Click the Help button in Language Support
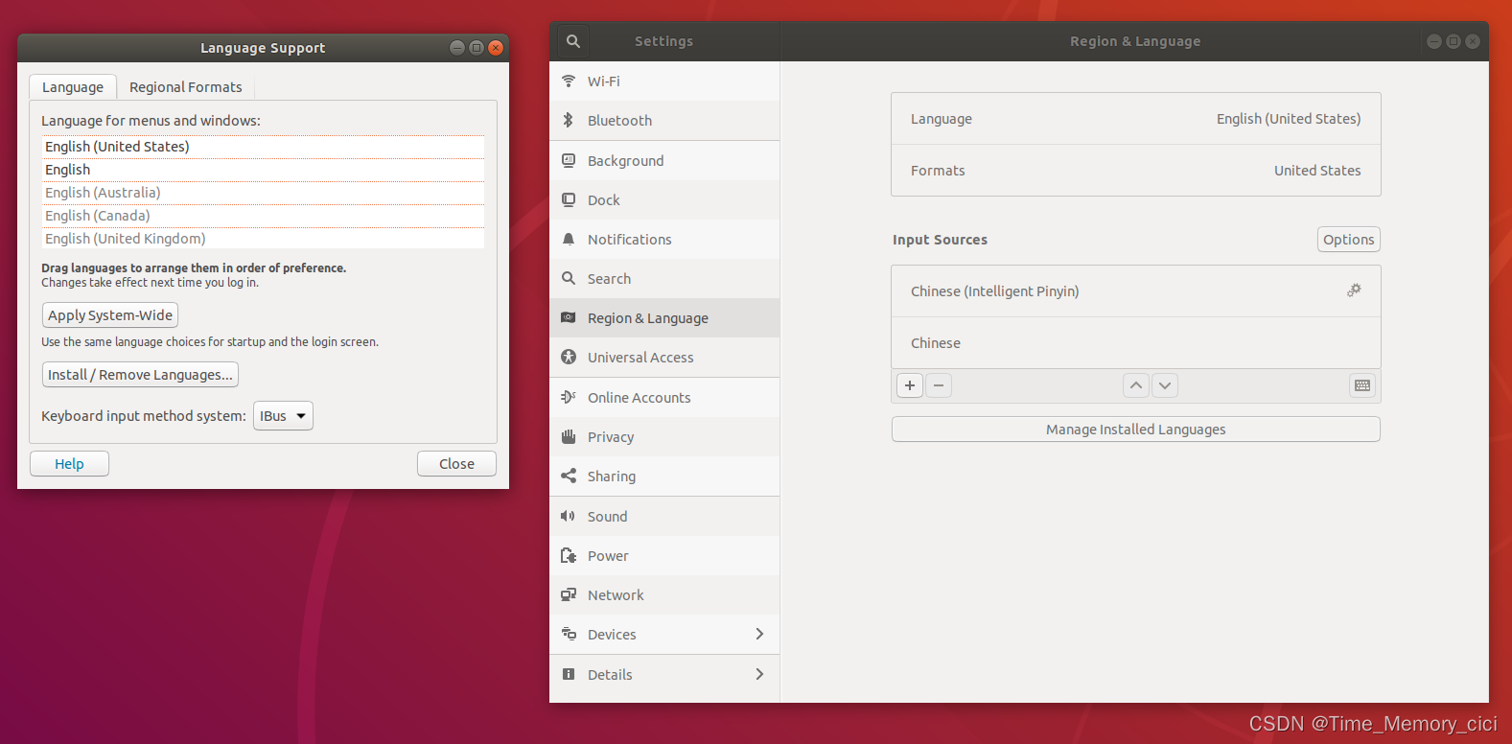The width and height of the screenshot is (1512, 744). click(69, 464)
